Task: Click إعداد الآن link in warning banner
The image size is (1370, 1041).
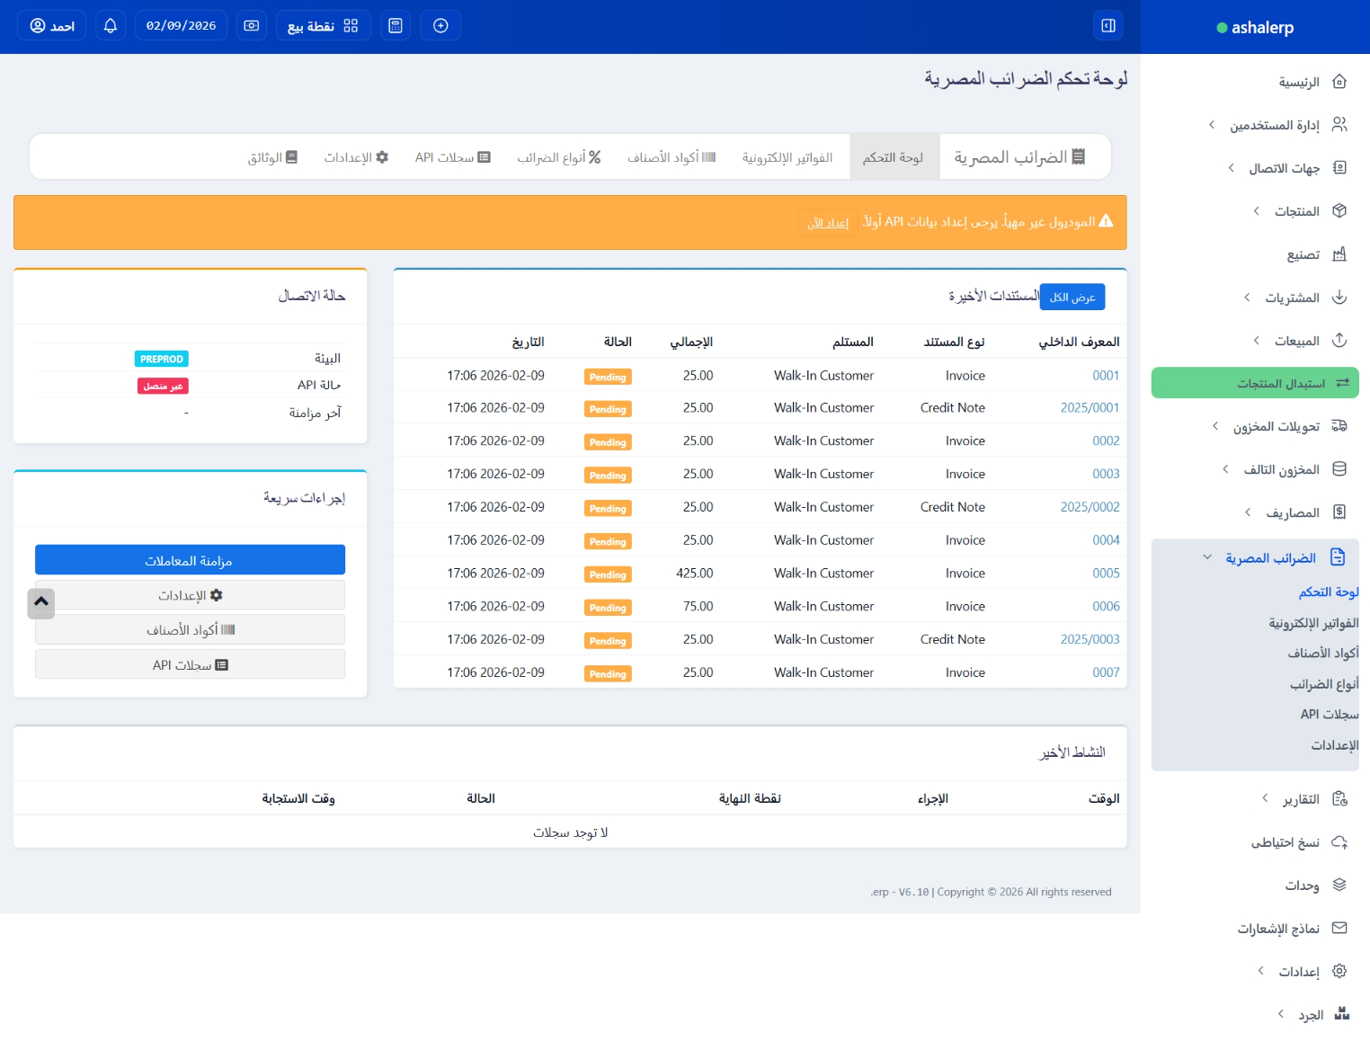Action: [827, 223]
